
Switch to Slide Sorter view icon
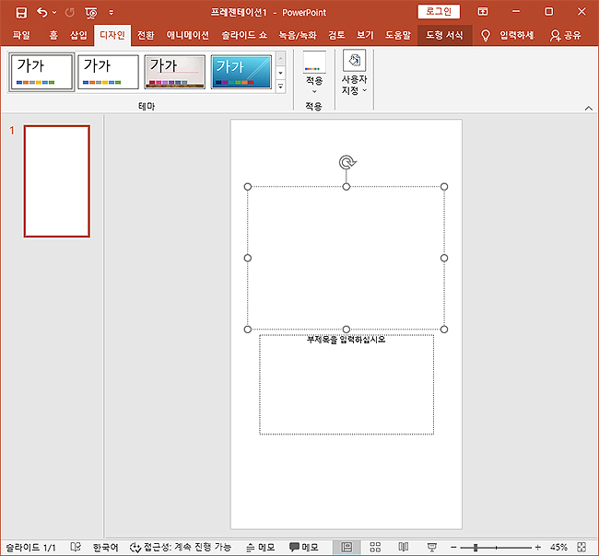(375, 548)
